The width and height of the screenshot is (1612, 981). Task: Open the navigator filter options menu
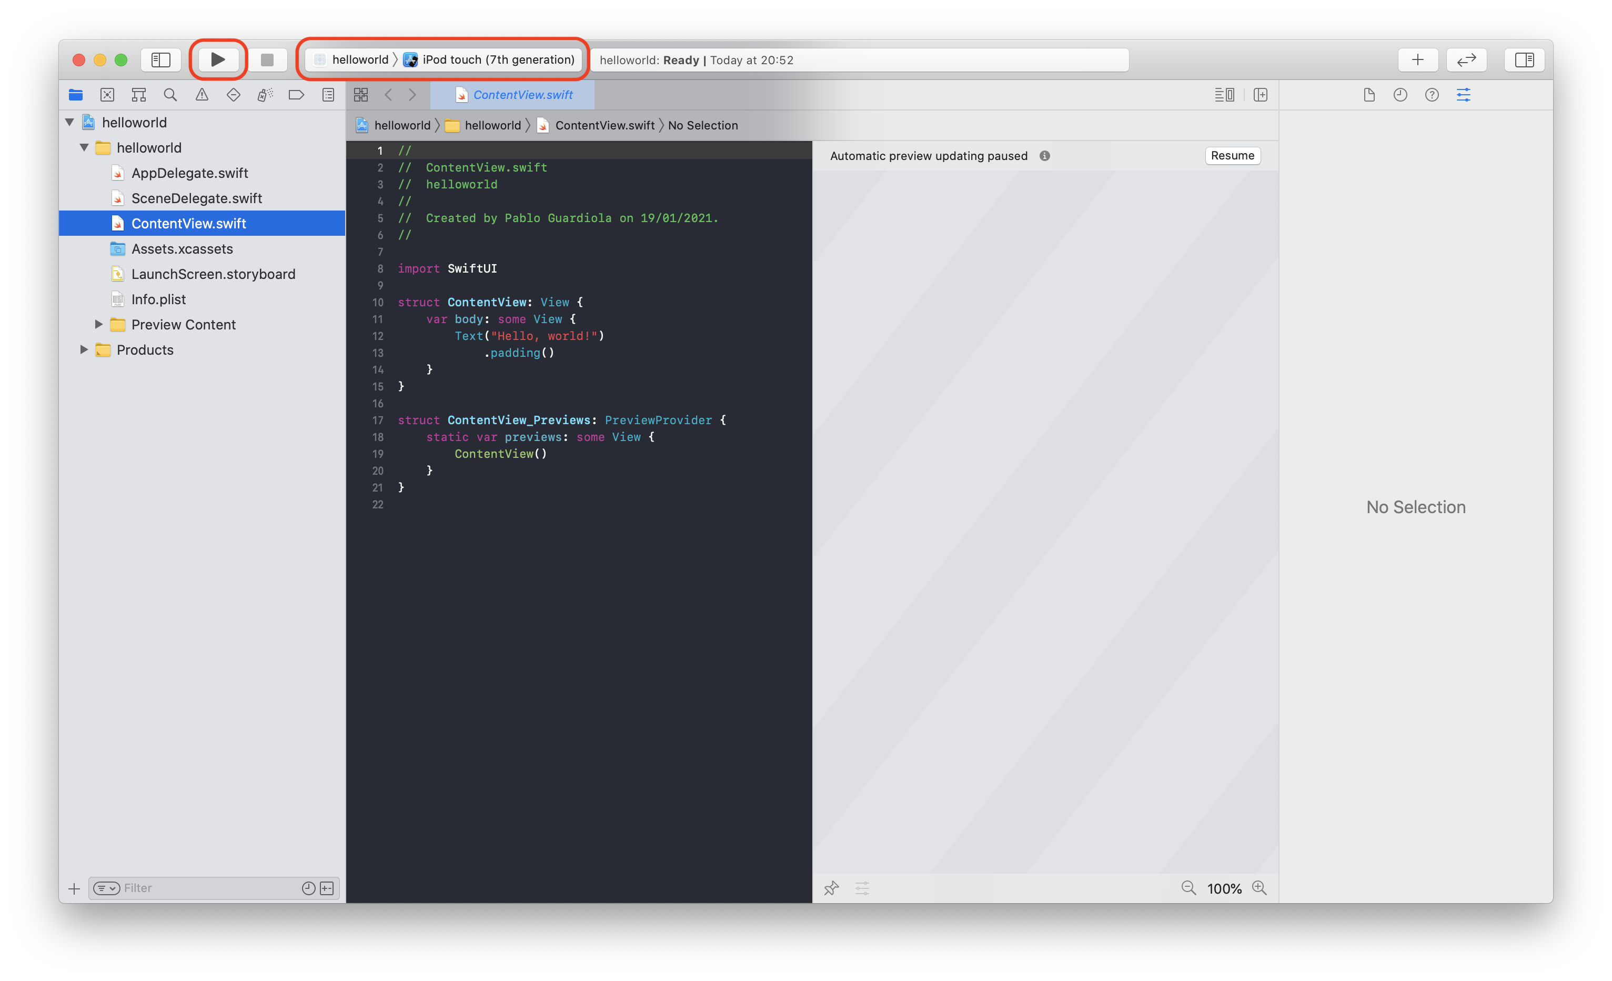[107, 888]
